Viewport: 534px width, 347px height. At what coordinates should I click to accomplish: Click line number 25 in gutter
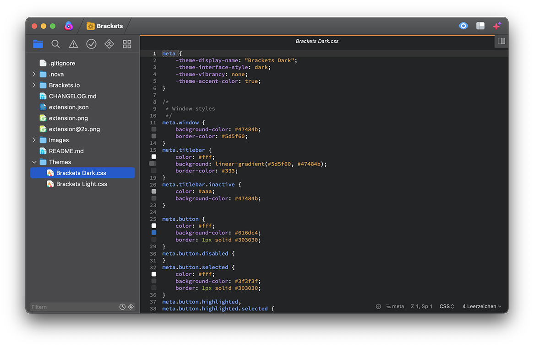[x=153, y=219]
